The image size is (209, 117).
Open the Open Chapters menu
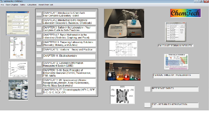tap(12, 5)
